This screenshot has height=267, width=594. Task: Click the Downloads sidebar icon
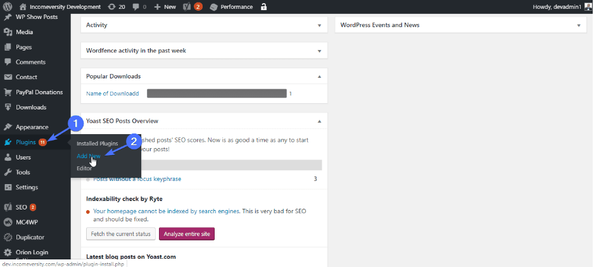(x=8, y=107)
